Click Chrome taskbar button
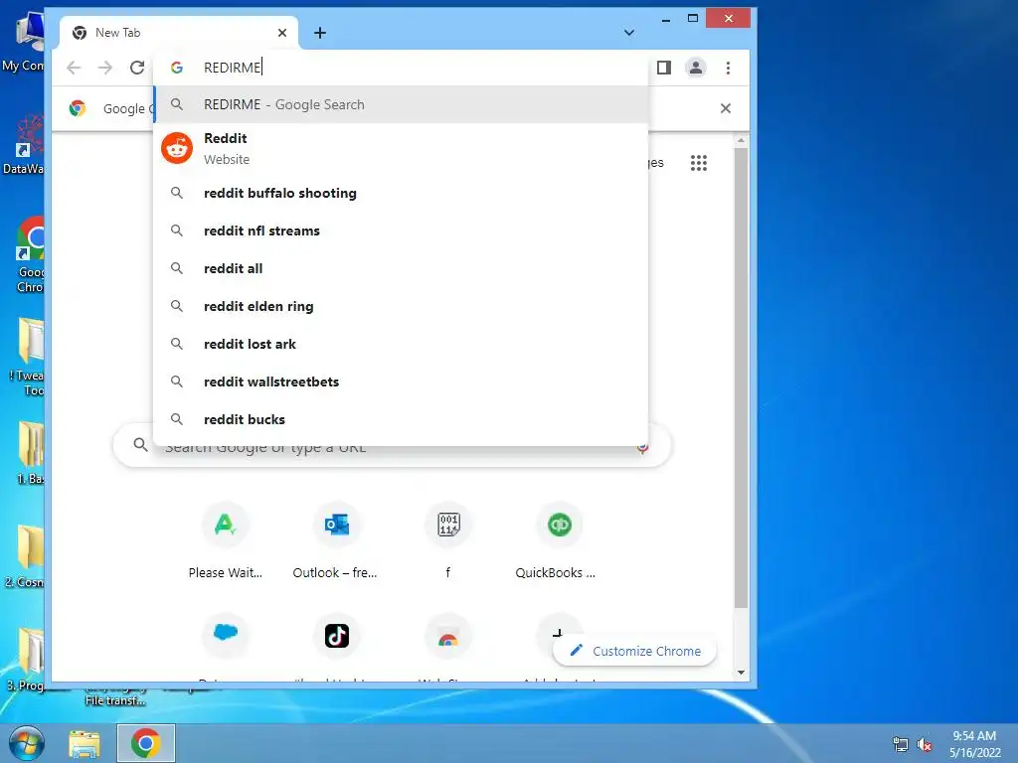 point(146,743)
